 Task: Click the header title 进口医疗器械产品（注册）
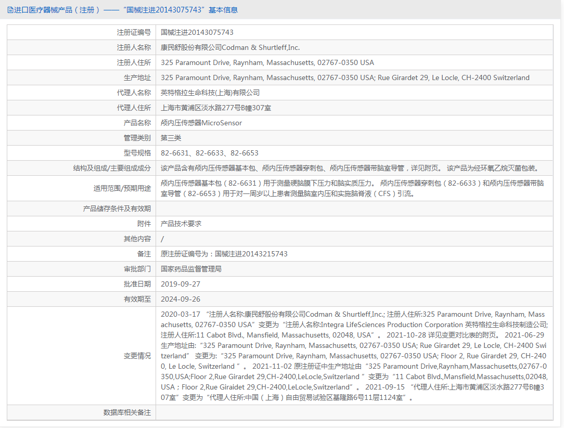(x=57, y=10)
